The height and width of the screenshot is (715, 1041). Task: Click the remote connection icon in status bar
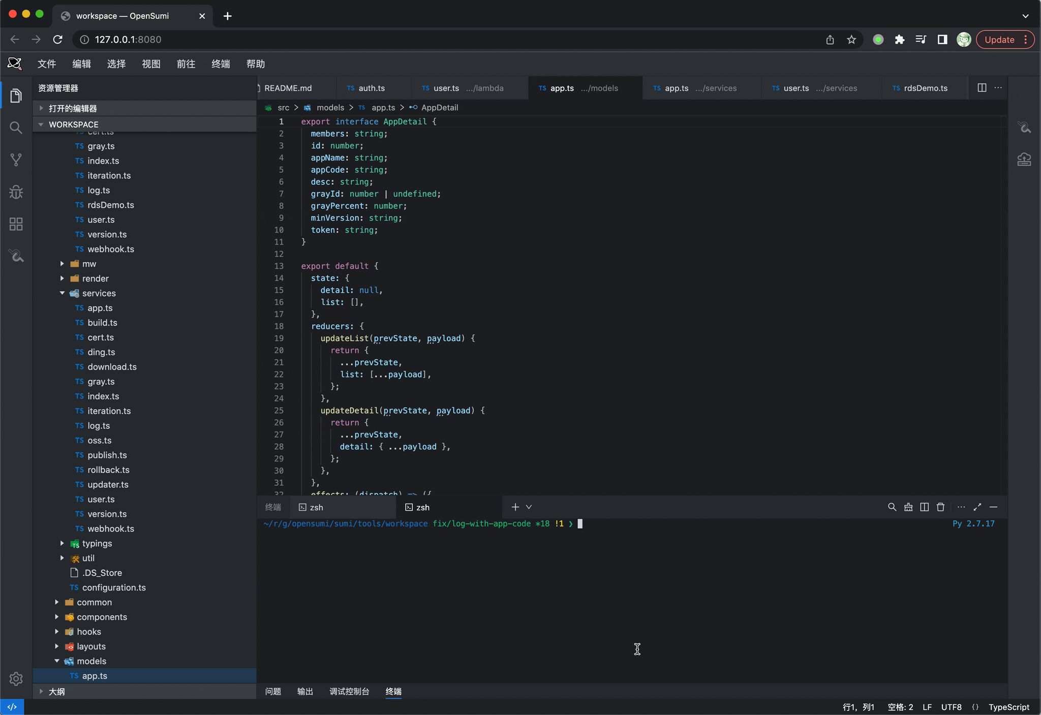(x=12, y=707)
